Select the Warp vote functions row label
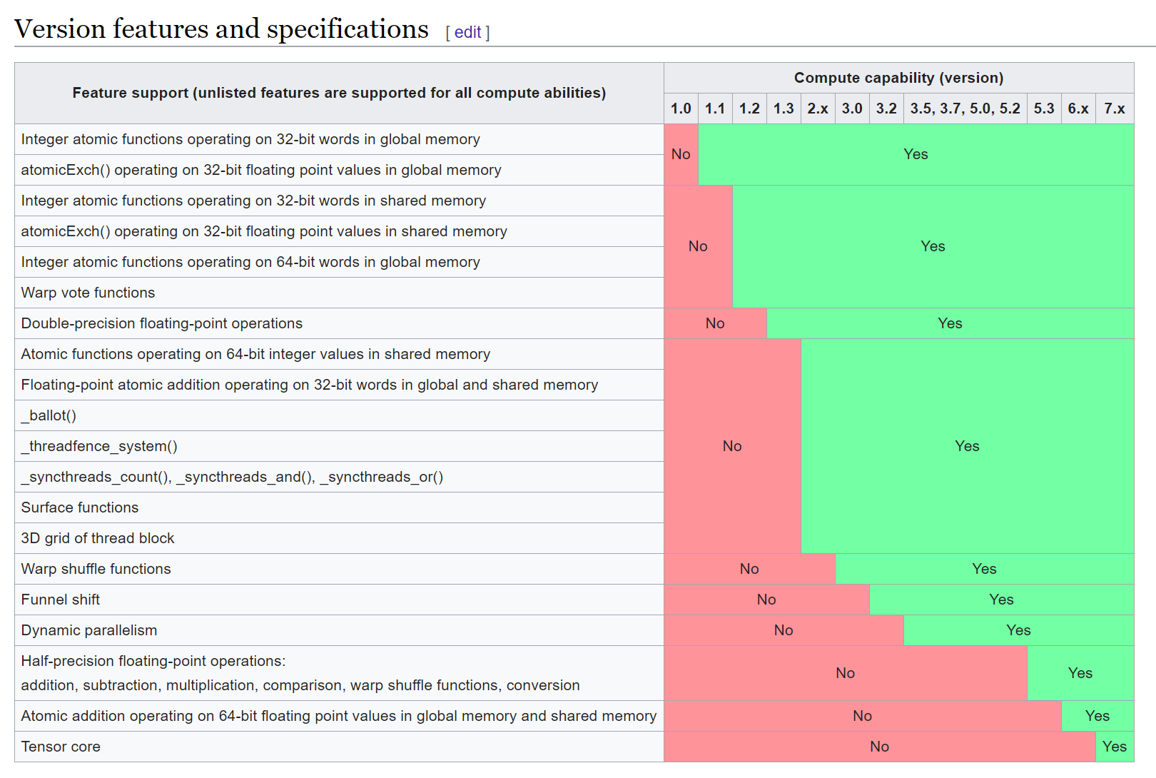Image resolution: width=1156 pixels, height=778 pixels. point(88,293)
